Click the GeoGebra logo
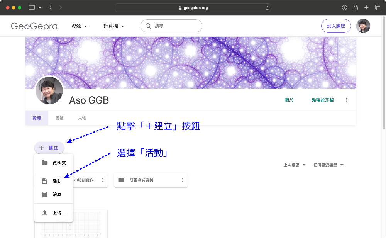This screenshot has height=238, width=386. pyautogui.click(x=34, y=26)
